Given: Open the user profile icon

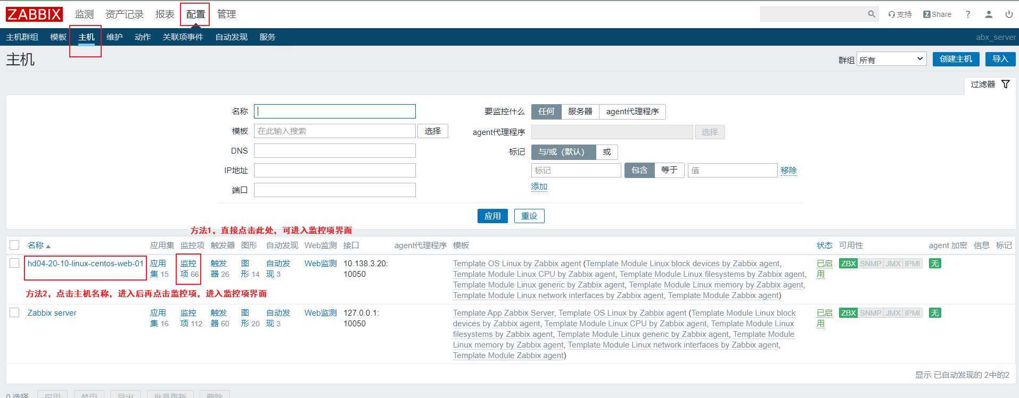Looking at the screenshot, I should [x=989, y=14].
